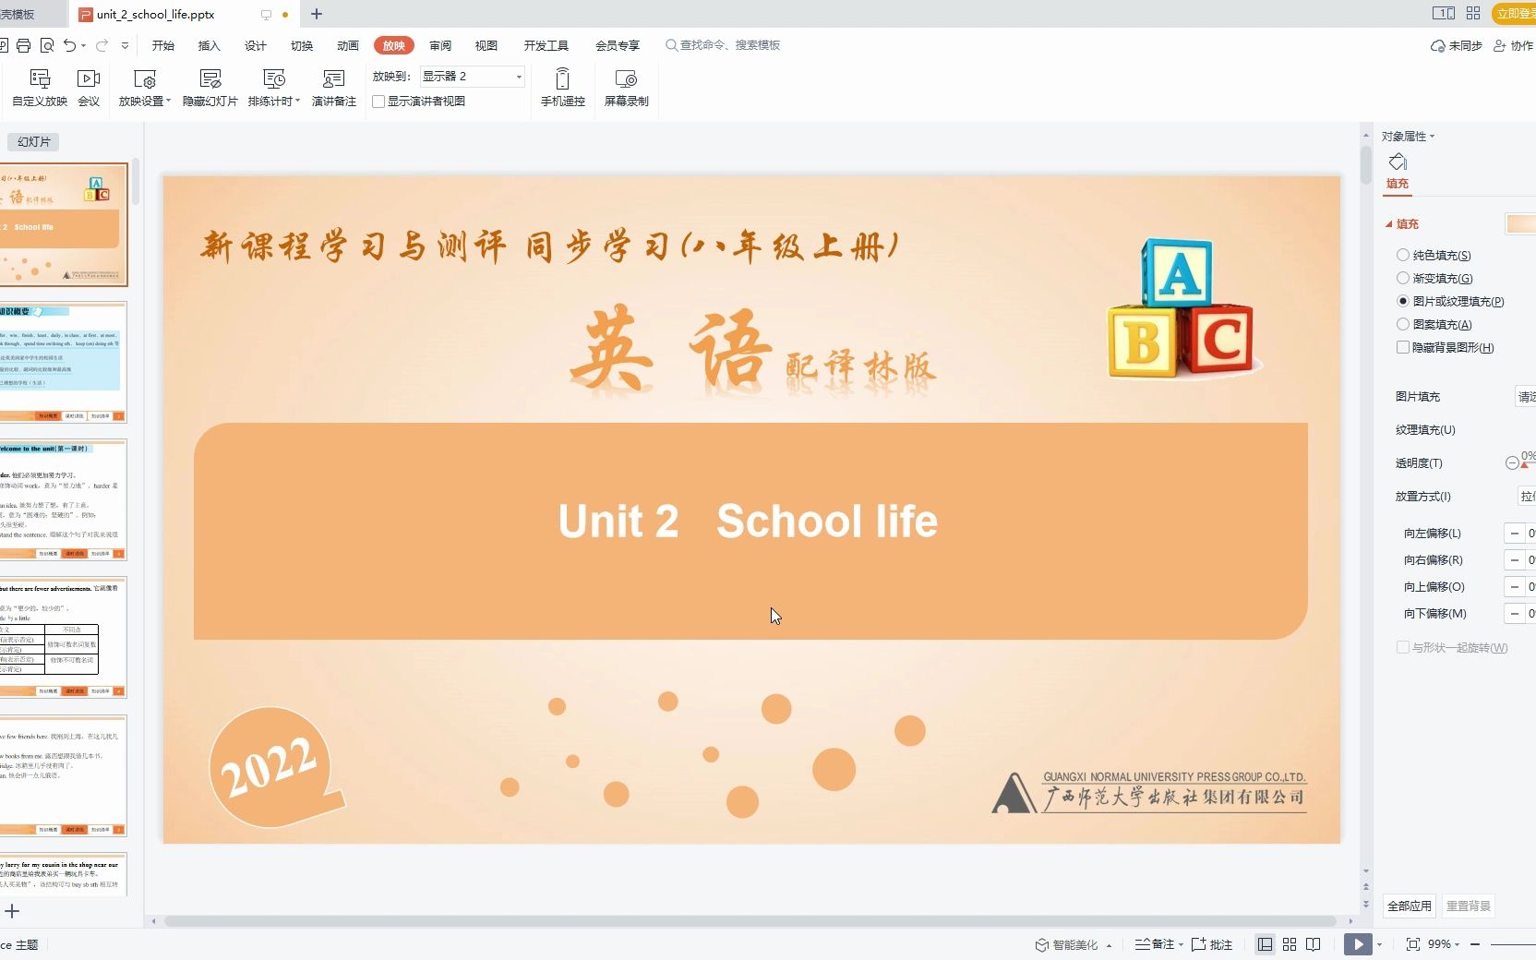This screenshot has width=1536, height=960.
Task: Toggle Notes (备注) pane from status bar
Action: pyautogui.click(x=1155, y=944)
